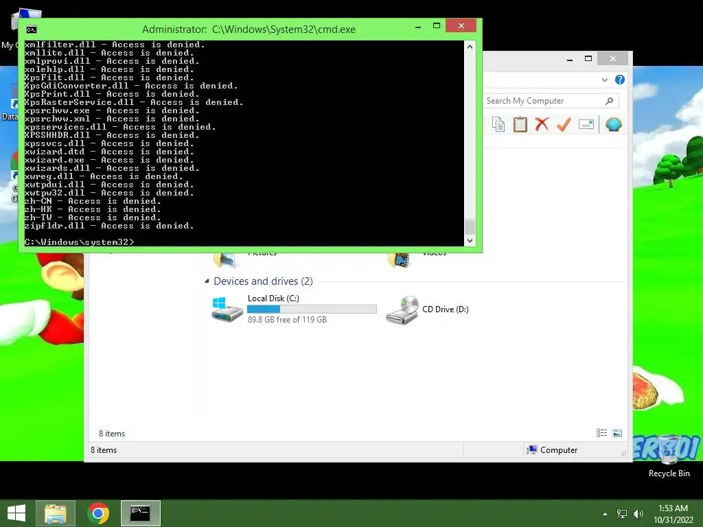Image resolution: width=703 pixels, height=527 pixels.
Task: Maximize the Explorer window behind cmd
Action: [588, 59]
